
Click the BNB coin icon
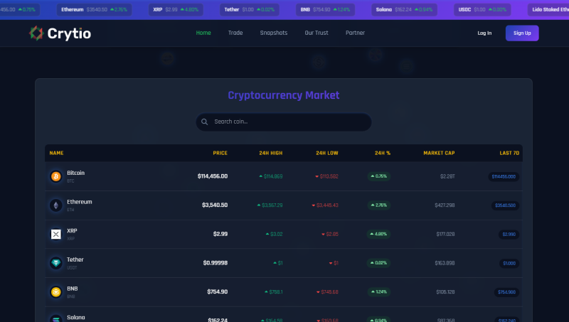tap(55, 292)
